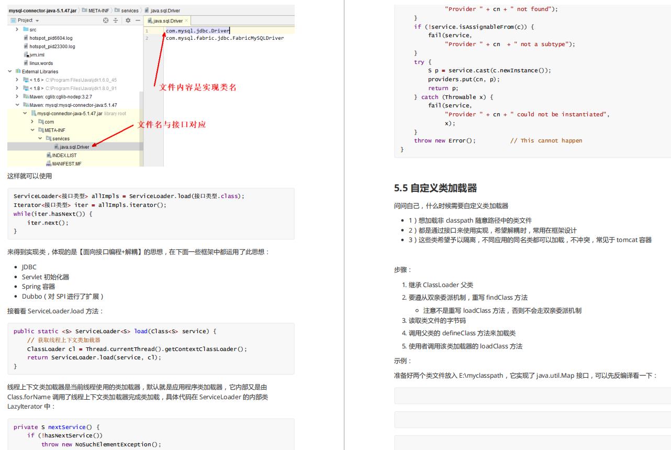Viewport: 671px width, 450px height.
Task: Click java.sql.Driver breadcrumb item
Action: point(162,10)
